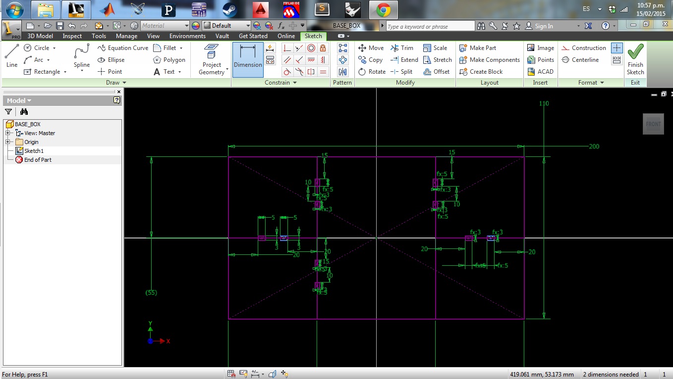Select the Offset tool
Viewport: 673px width, 379px height.
(x=436, y=72)
